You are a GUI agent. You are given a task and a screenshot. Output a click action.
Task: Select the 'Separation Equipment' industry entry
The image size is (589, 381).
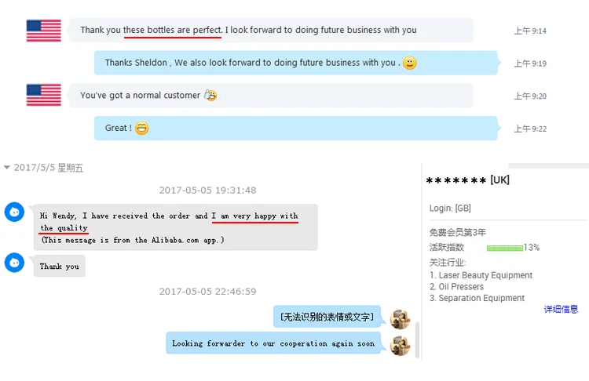(x=477, y=298)
